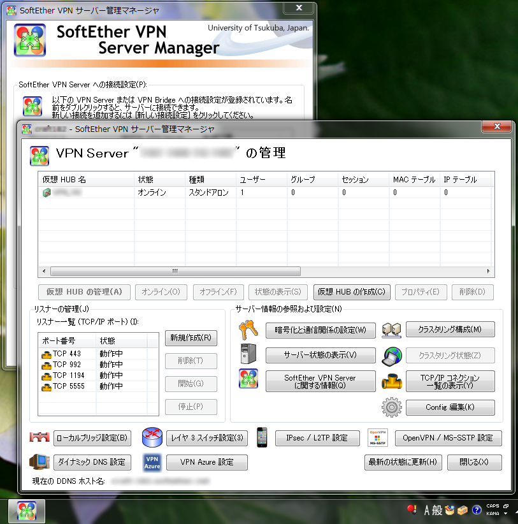This screenshot has height=524, width=518.
Task: Open 暗号化と通信関係の設定(W)
Action: (320, 330)
